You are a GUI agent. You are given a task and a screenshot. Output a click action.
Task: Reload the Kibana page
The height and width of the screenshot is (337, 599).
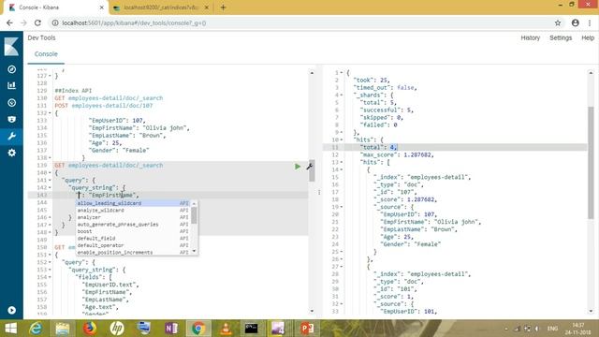pyautogui.click(x=37, y=22)
